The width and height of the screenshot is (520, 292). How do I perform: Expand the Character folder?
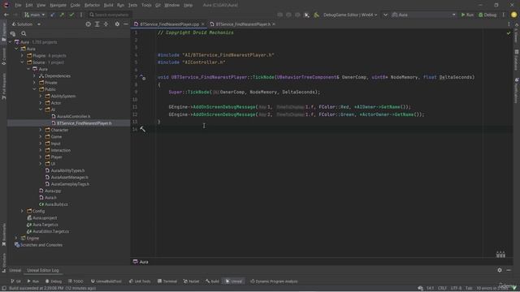pos(41,130)
